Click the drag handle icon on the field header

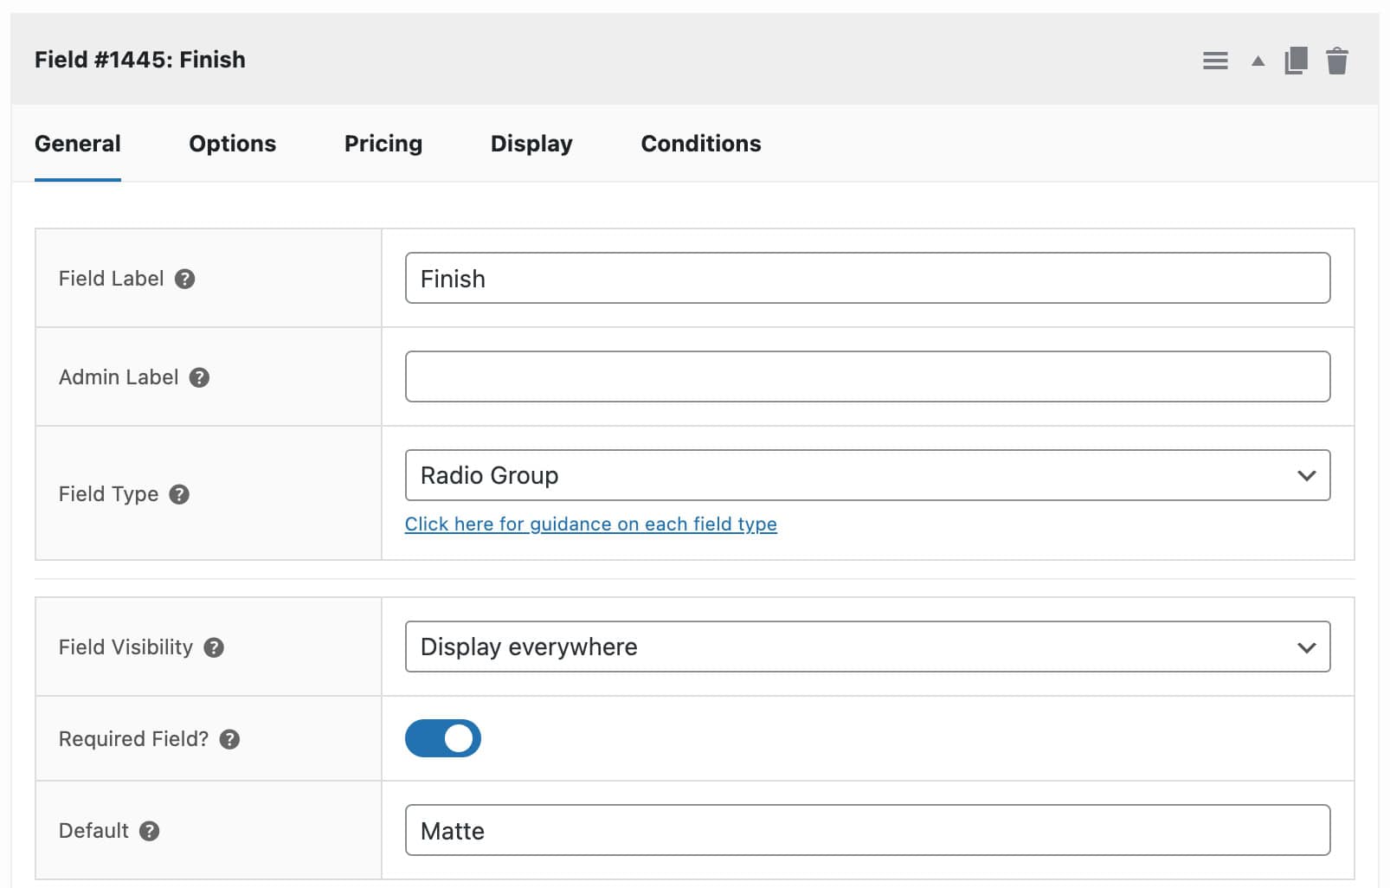pyautogui.click(x=1215, y=61)
